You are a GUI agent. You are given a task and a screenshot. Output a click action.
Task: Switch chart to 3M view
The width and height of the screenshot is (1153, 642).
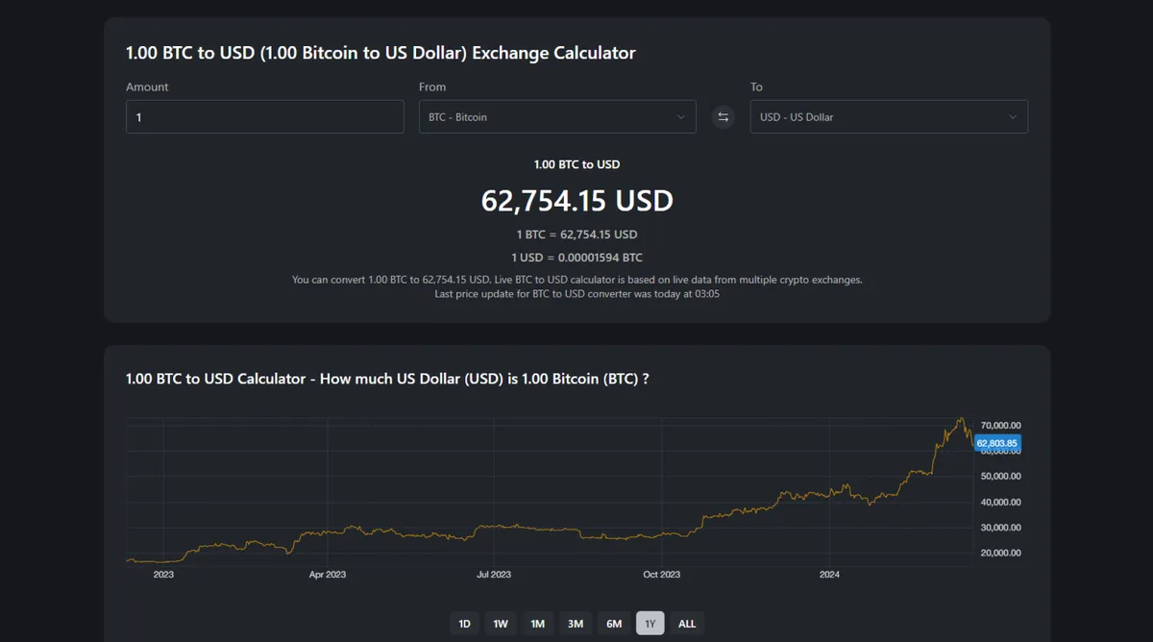tap(575, 623)
